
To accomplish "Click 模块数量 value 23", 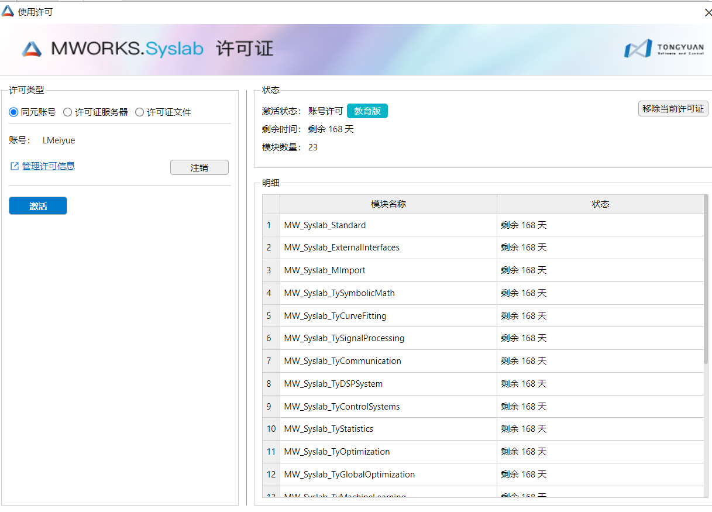I will coord(313,147).
